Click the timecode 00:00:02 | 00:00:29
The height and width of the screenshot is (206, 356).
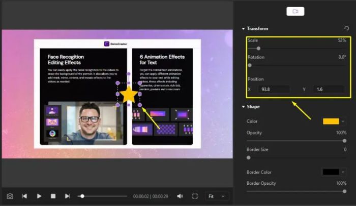pos(151,196)
